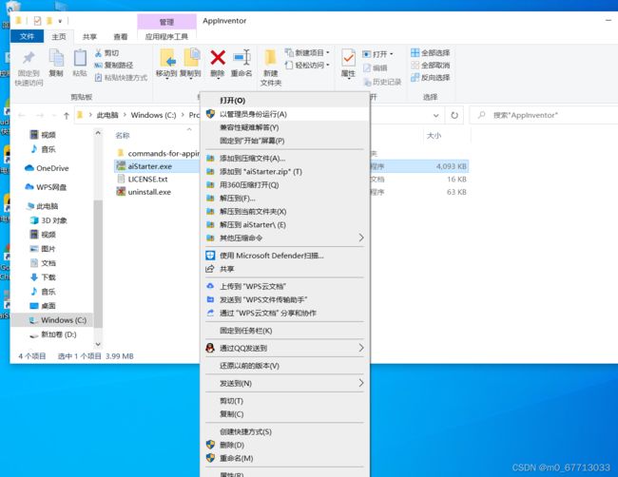Click Rename (重命名(M)) in context menu
Screen dimensions: 618x477
pos(284,459)
